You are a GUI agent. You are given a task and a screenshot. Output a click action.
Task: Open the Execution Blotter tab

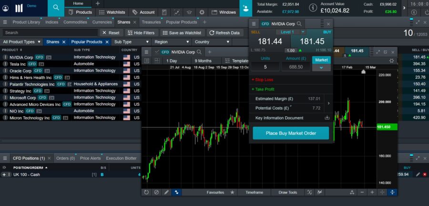point(121,158)
